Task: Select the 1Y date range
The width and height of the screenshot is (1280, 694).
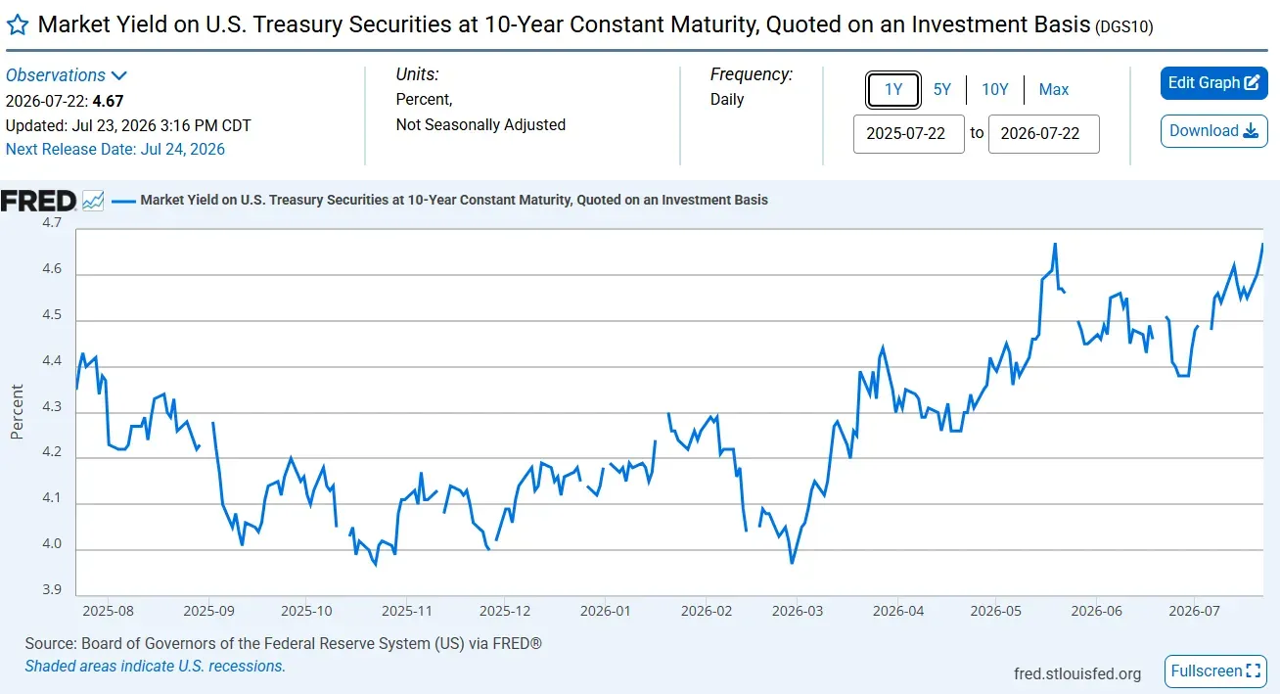Action: [x=893, y=90]
